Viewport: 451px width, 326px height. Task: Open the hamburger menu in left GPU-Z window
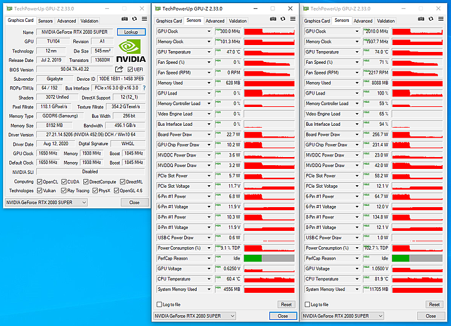tap(145, 19)
